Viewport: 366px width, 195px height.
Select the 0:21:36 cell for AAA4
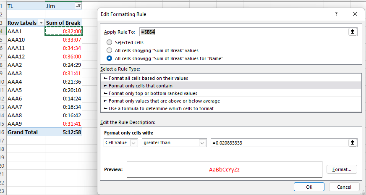point(63,82)
